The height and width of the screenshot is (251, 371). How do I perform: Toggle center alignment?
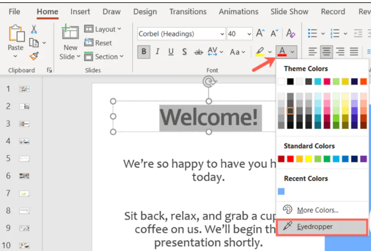pos(326,51)
